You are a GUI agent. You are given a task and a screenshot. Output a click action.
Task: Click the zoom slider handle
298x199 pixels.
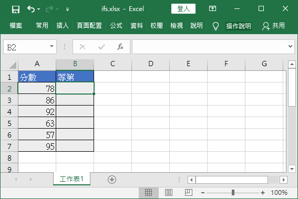(x=233, y=193)
